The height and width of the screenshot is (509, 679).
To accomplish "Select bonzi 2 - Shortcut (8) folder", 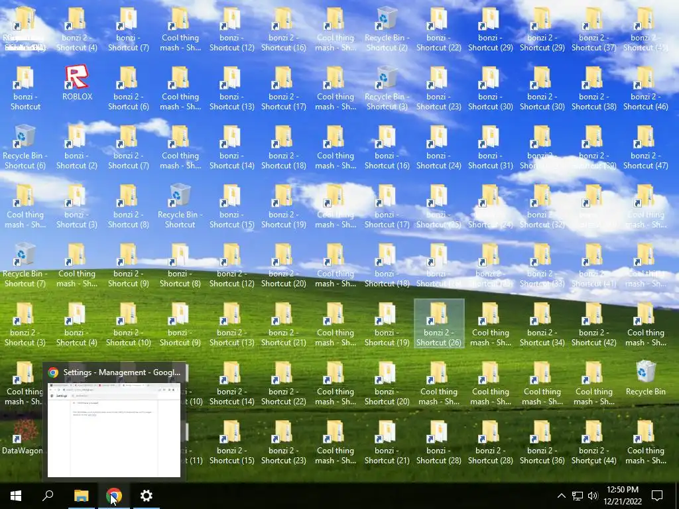I will (x=129, y=207).
